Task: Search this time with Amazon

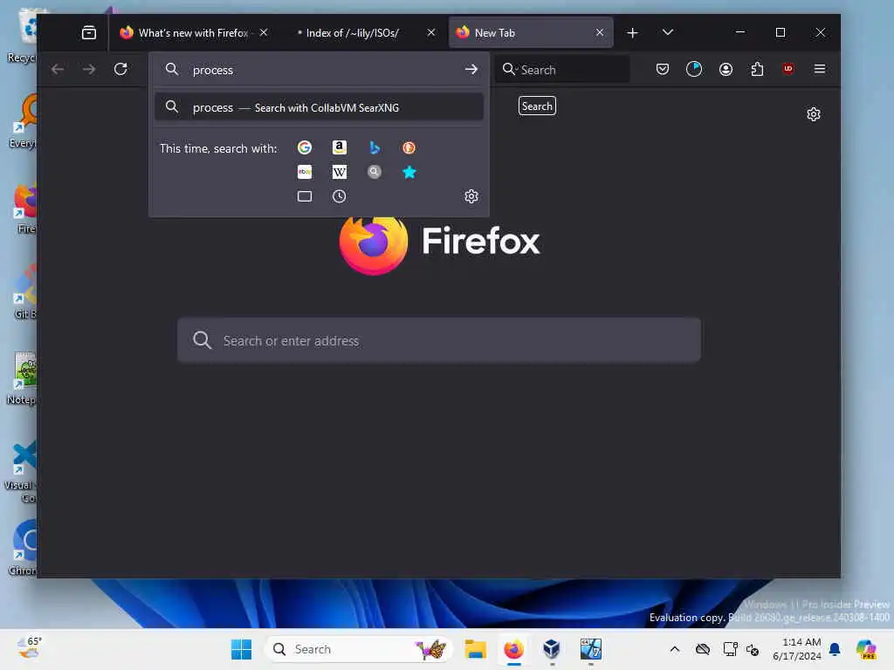Action: point(340,147)
